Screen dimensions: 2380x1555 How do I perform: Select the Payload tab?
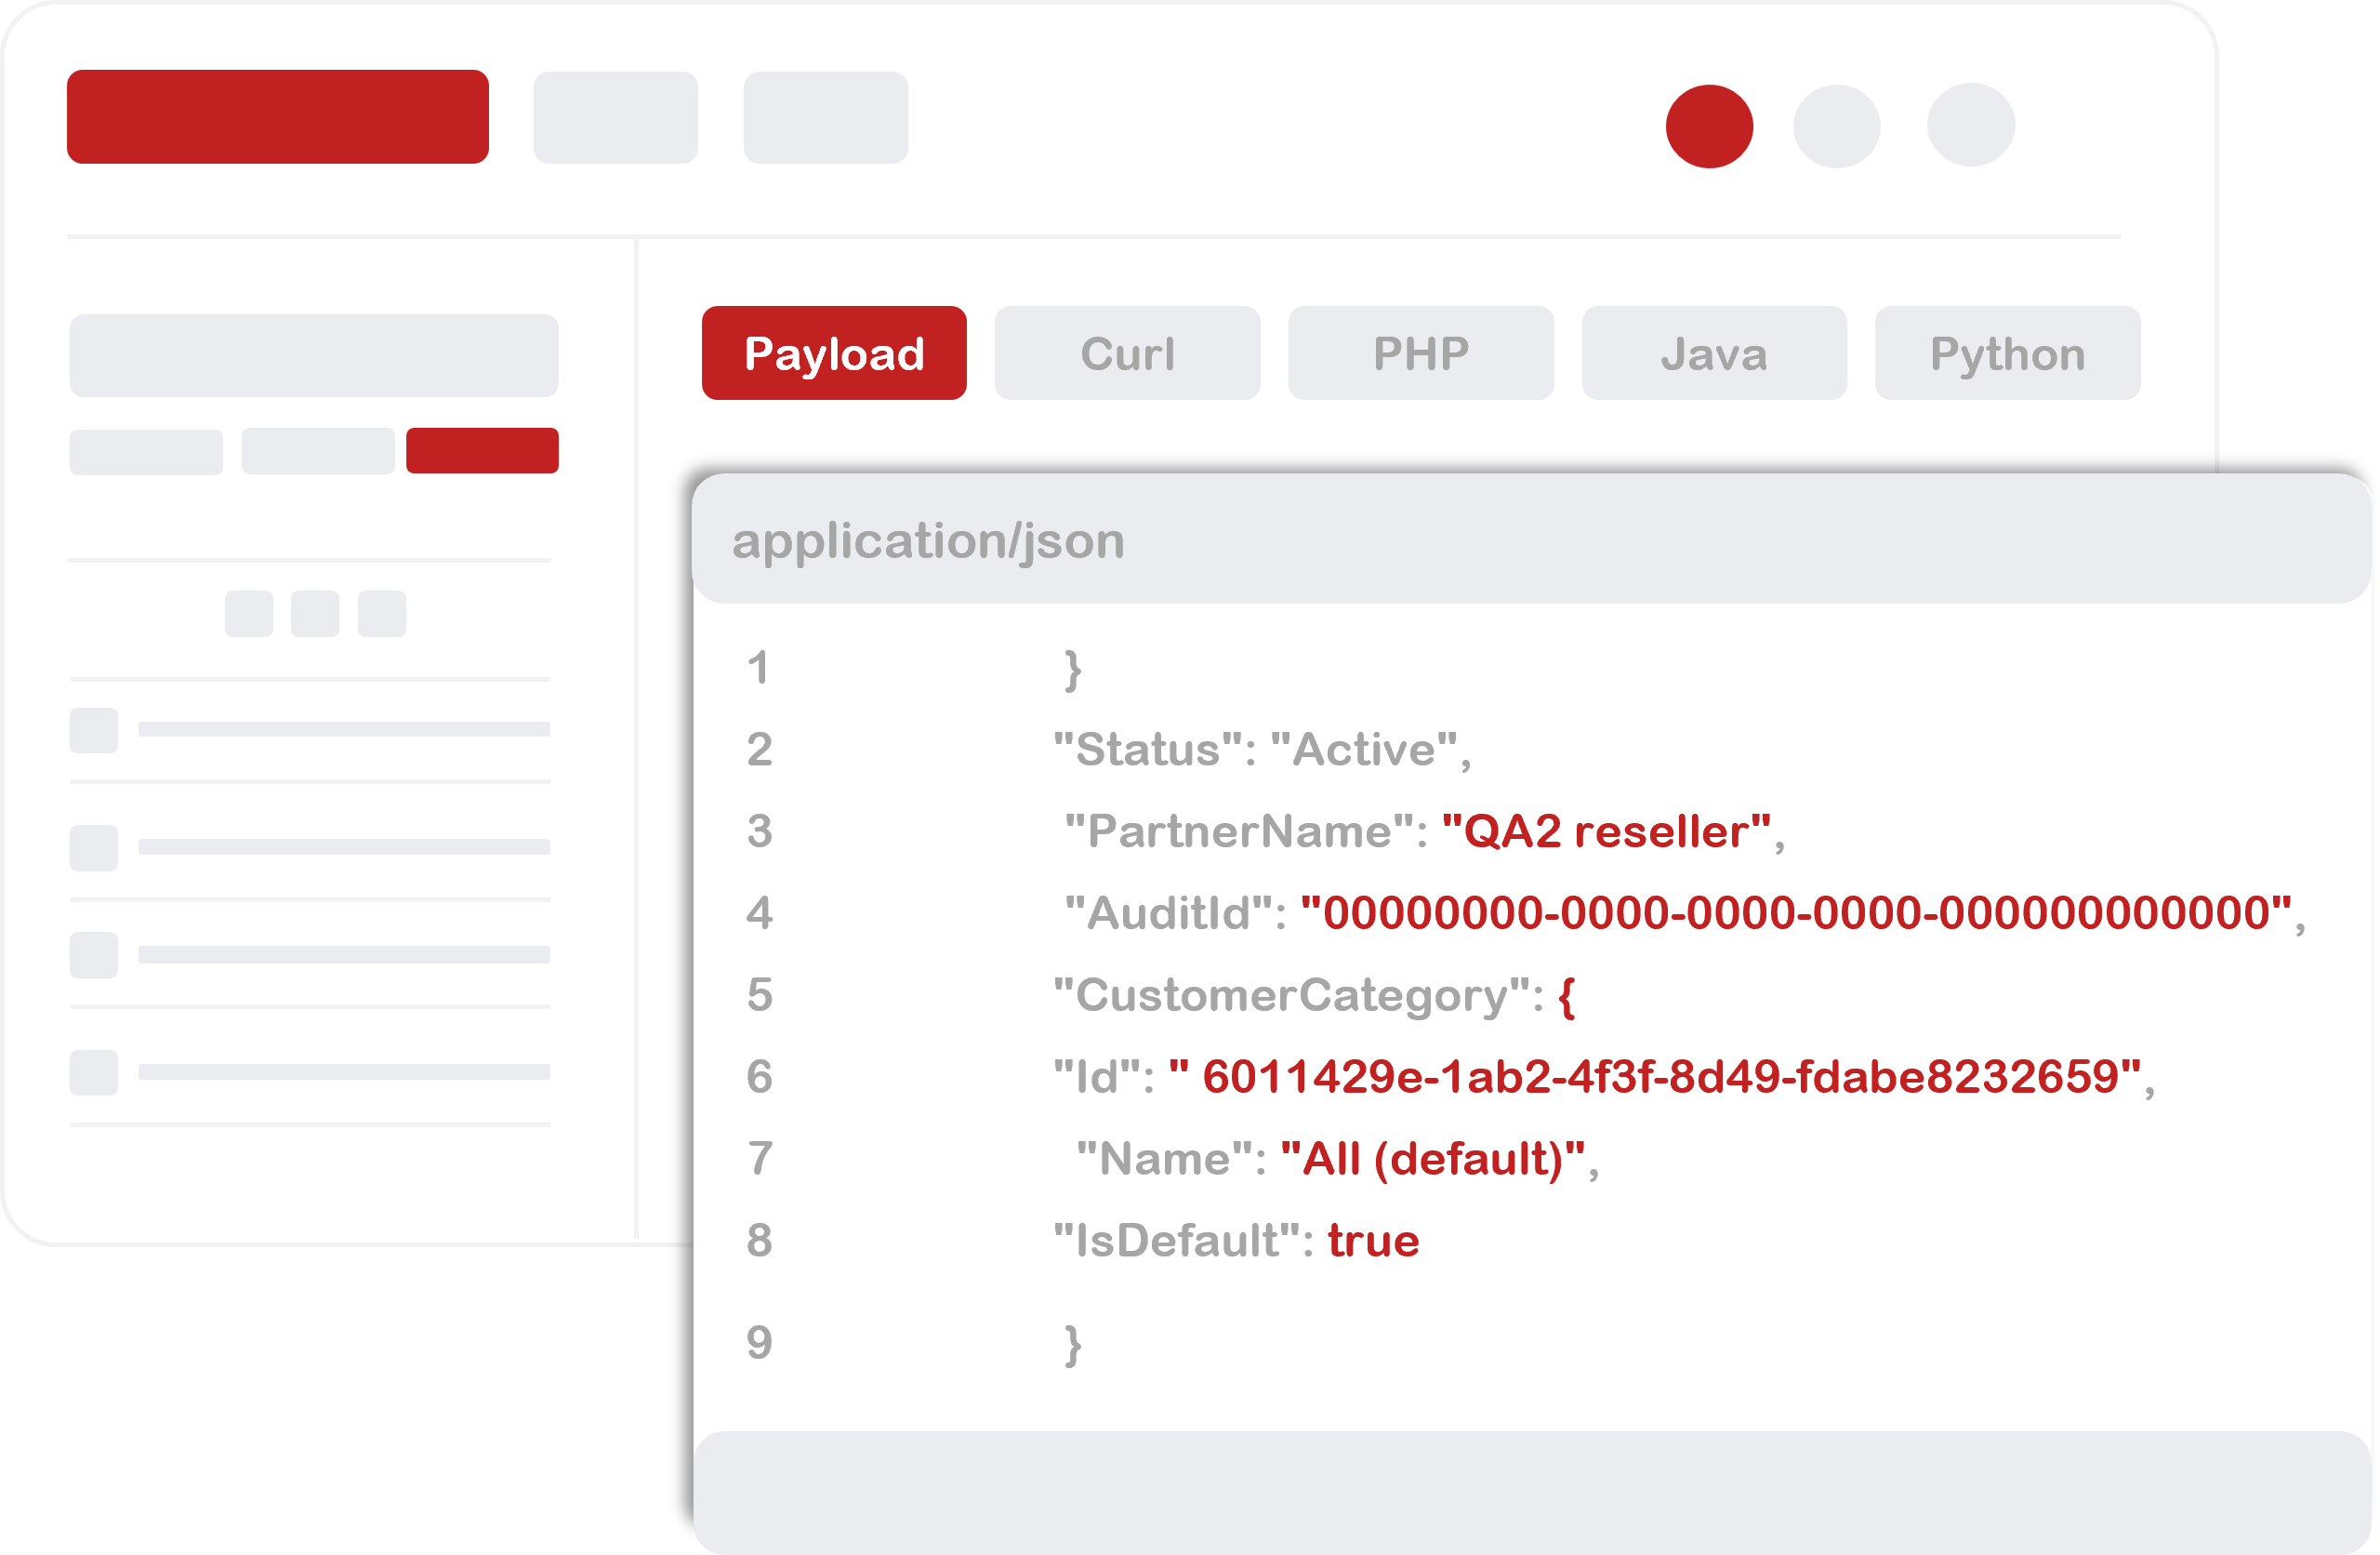tap(834, 353)
